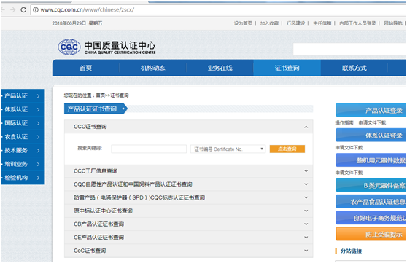Expand 培训业务 sidebar menu
This screenshot has width=407, height=263.
23,164
